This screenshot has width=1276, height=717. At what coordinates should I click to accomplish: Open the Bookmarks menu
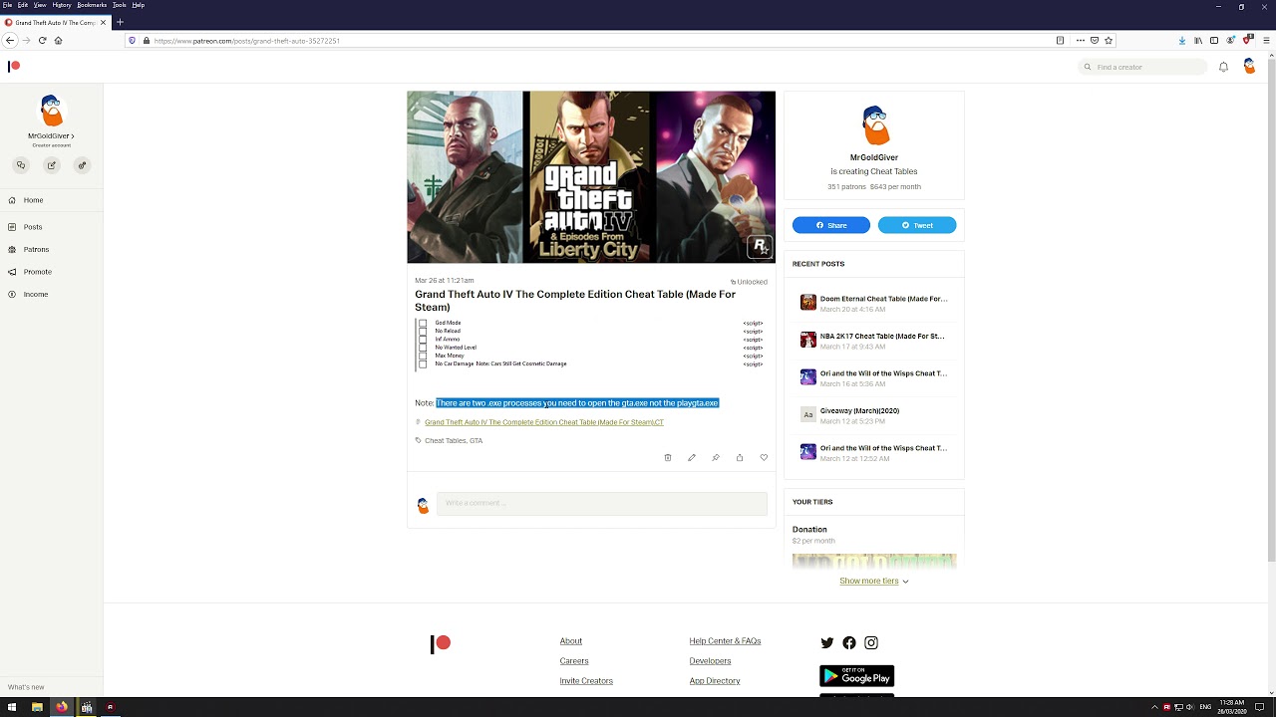pos(92,5)
